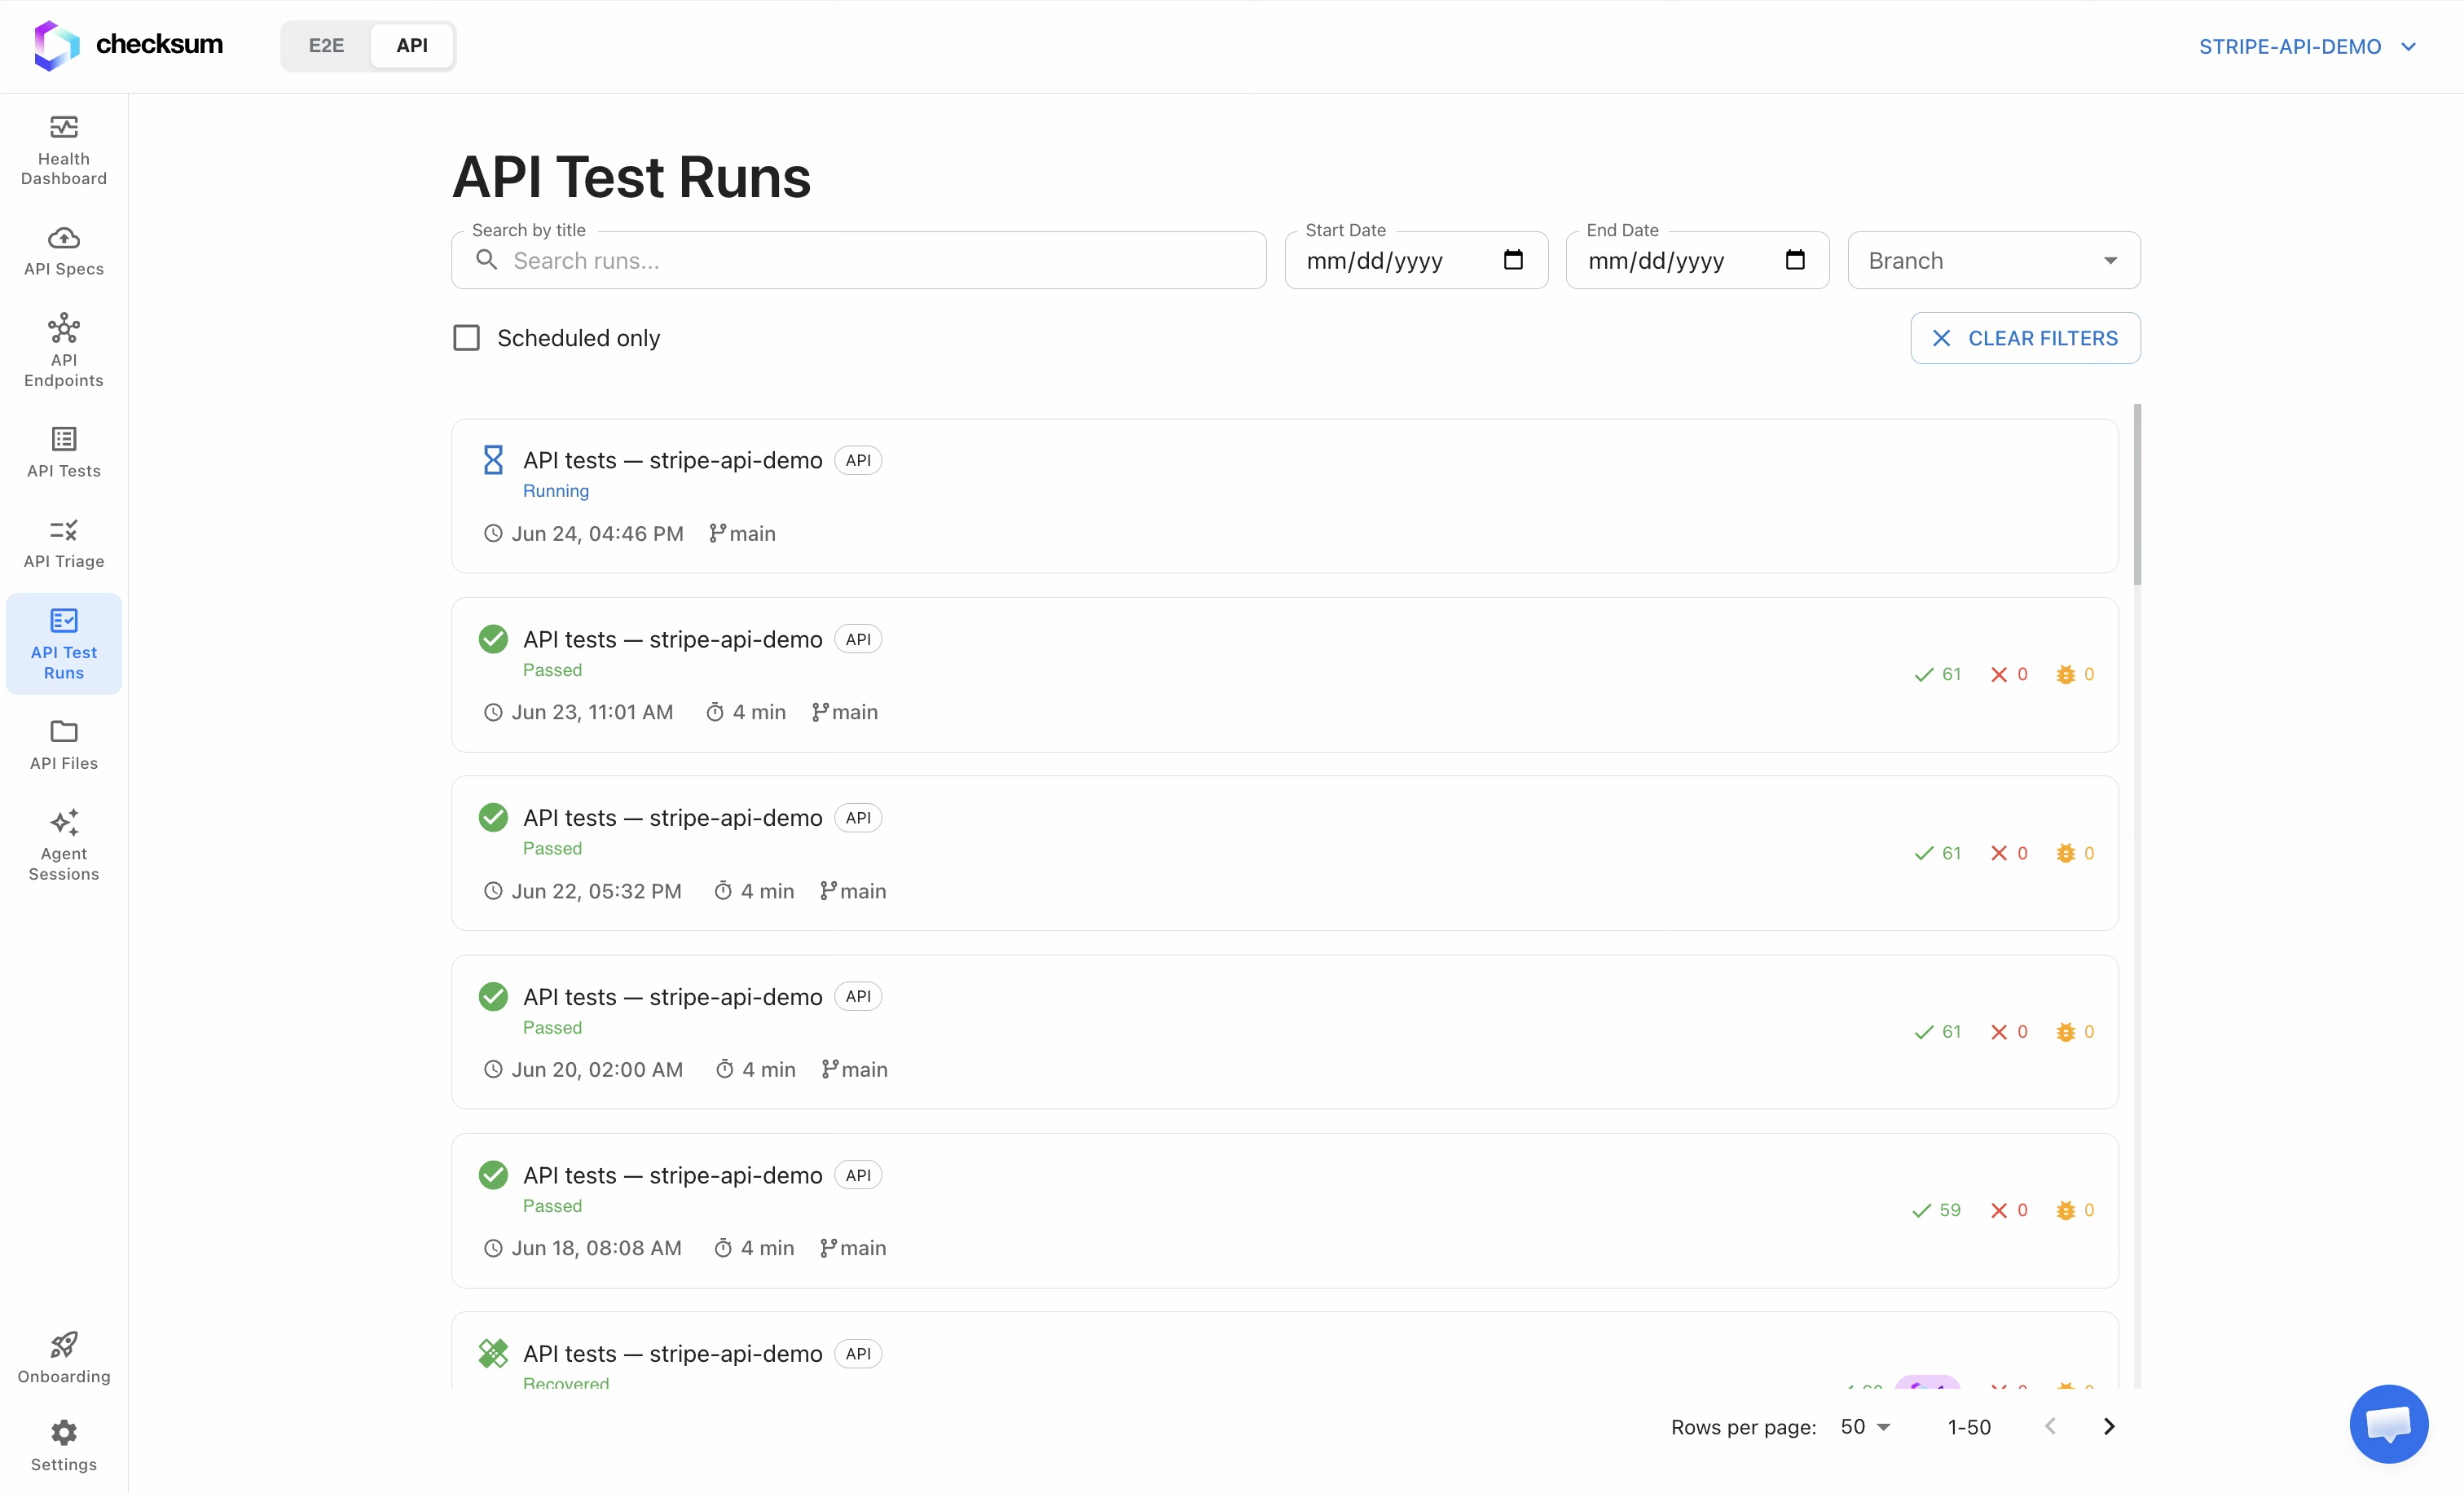
Task: Click the End Date field
Action: [x=1697, y=260]
